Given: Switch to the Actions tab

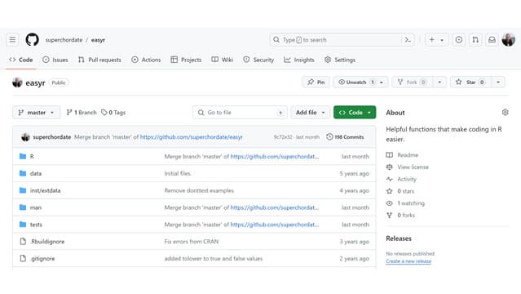Looking at the screenshot, I should pos(146,60).
